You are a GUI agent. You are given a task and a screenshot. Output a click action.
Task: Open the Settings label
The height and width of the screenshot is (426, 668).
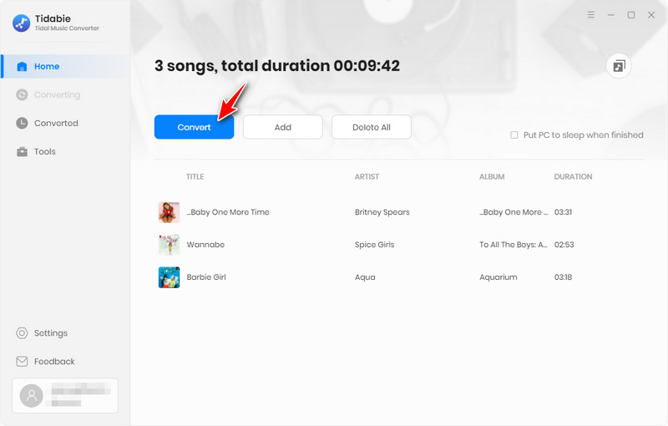click(x=51, y=333)
